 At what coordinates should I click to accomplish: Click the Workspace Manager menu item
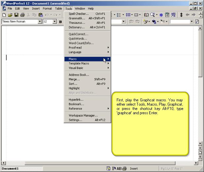[x=87, y=116]
